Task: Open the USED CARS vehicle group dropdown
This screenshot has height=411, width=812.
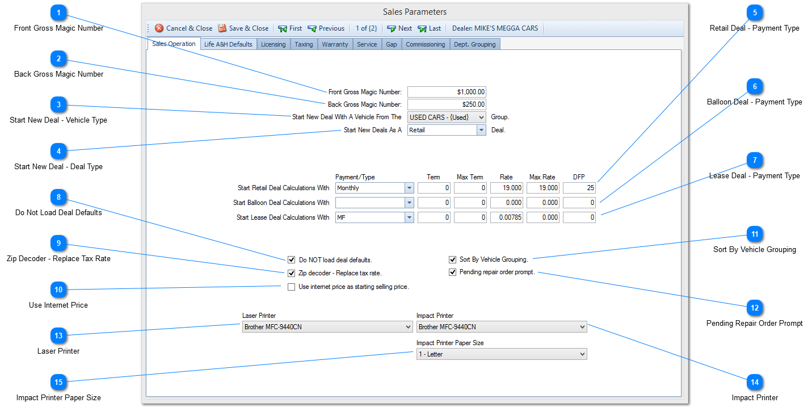Action: (447, 117)
